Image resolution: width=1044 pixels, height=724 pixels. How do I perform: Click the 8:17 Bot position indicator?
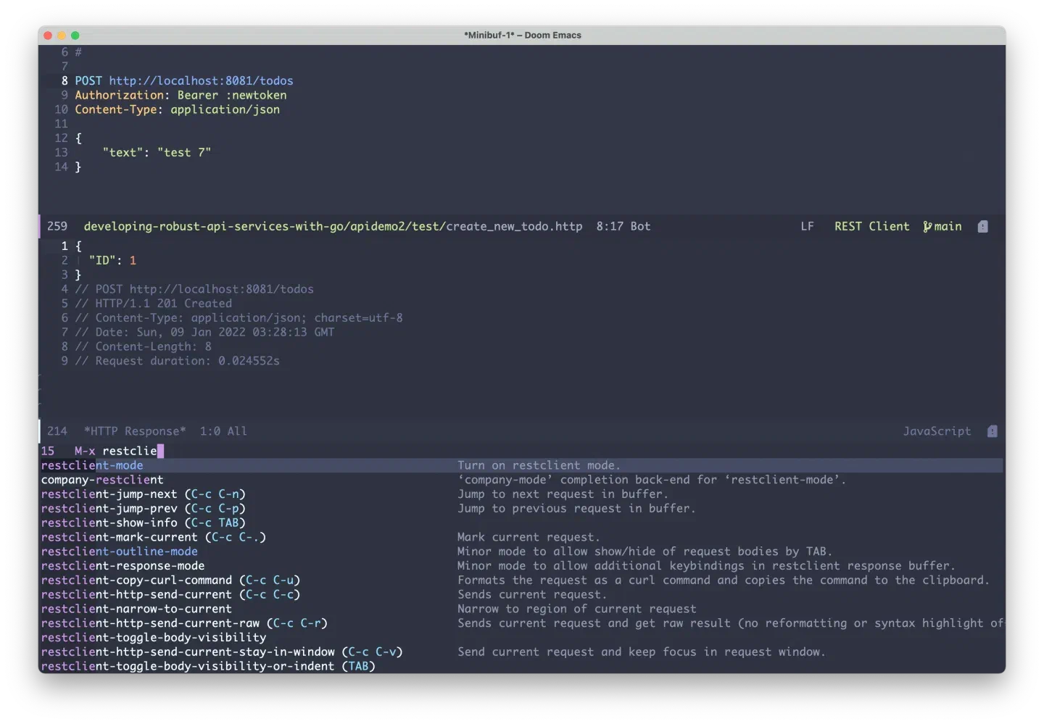(x=623, y=227)
